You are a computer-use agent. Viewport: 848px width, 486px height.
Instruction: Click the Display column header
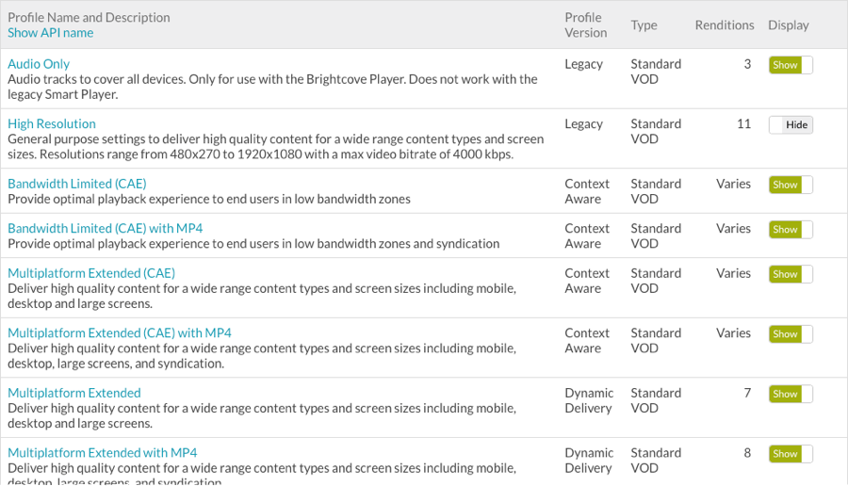(x=789, y=25)
